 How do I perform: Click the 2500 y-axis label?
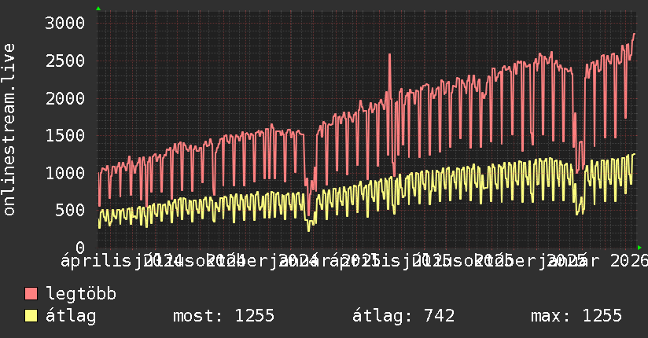tap(65, 61)
